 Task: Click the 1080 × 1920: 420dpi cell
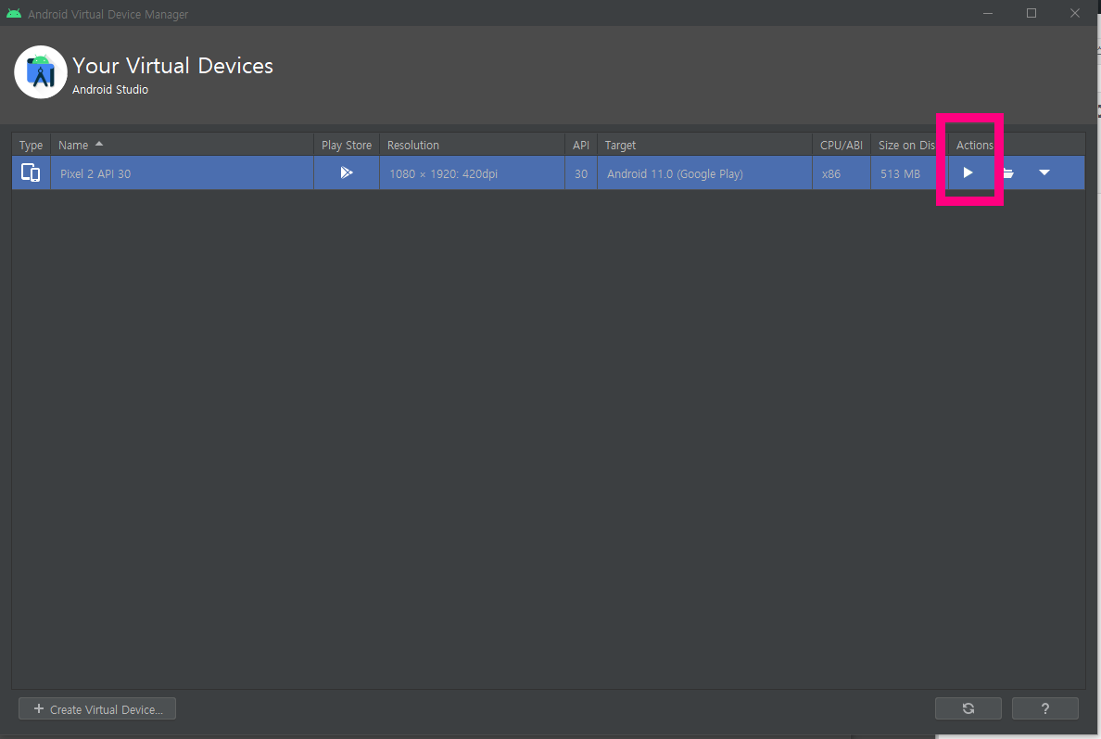472,173
